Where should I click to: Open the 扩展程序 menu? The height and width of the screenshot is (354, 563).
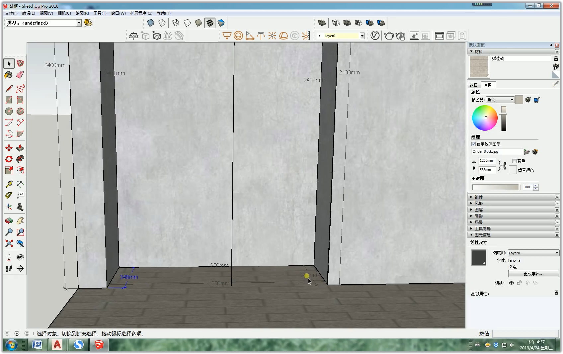pos(141,13)
